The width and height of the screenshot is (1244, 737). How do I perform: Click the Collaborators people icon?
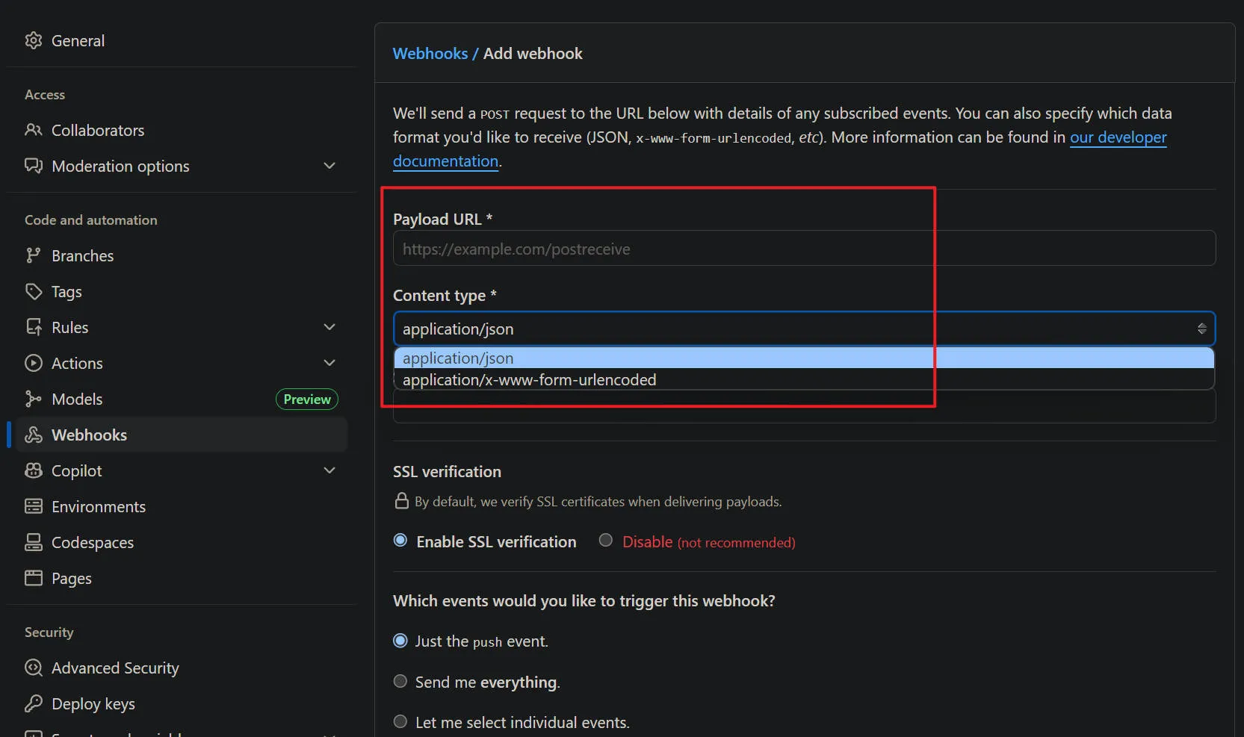[x=34, y=130]
